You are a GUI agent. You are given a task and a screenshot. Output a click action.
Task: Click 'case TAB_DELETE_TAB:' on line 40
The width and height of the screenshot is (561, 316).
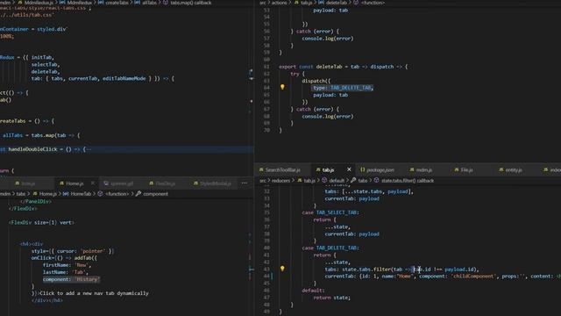click(x=330, y=248)
